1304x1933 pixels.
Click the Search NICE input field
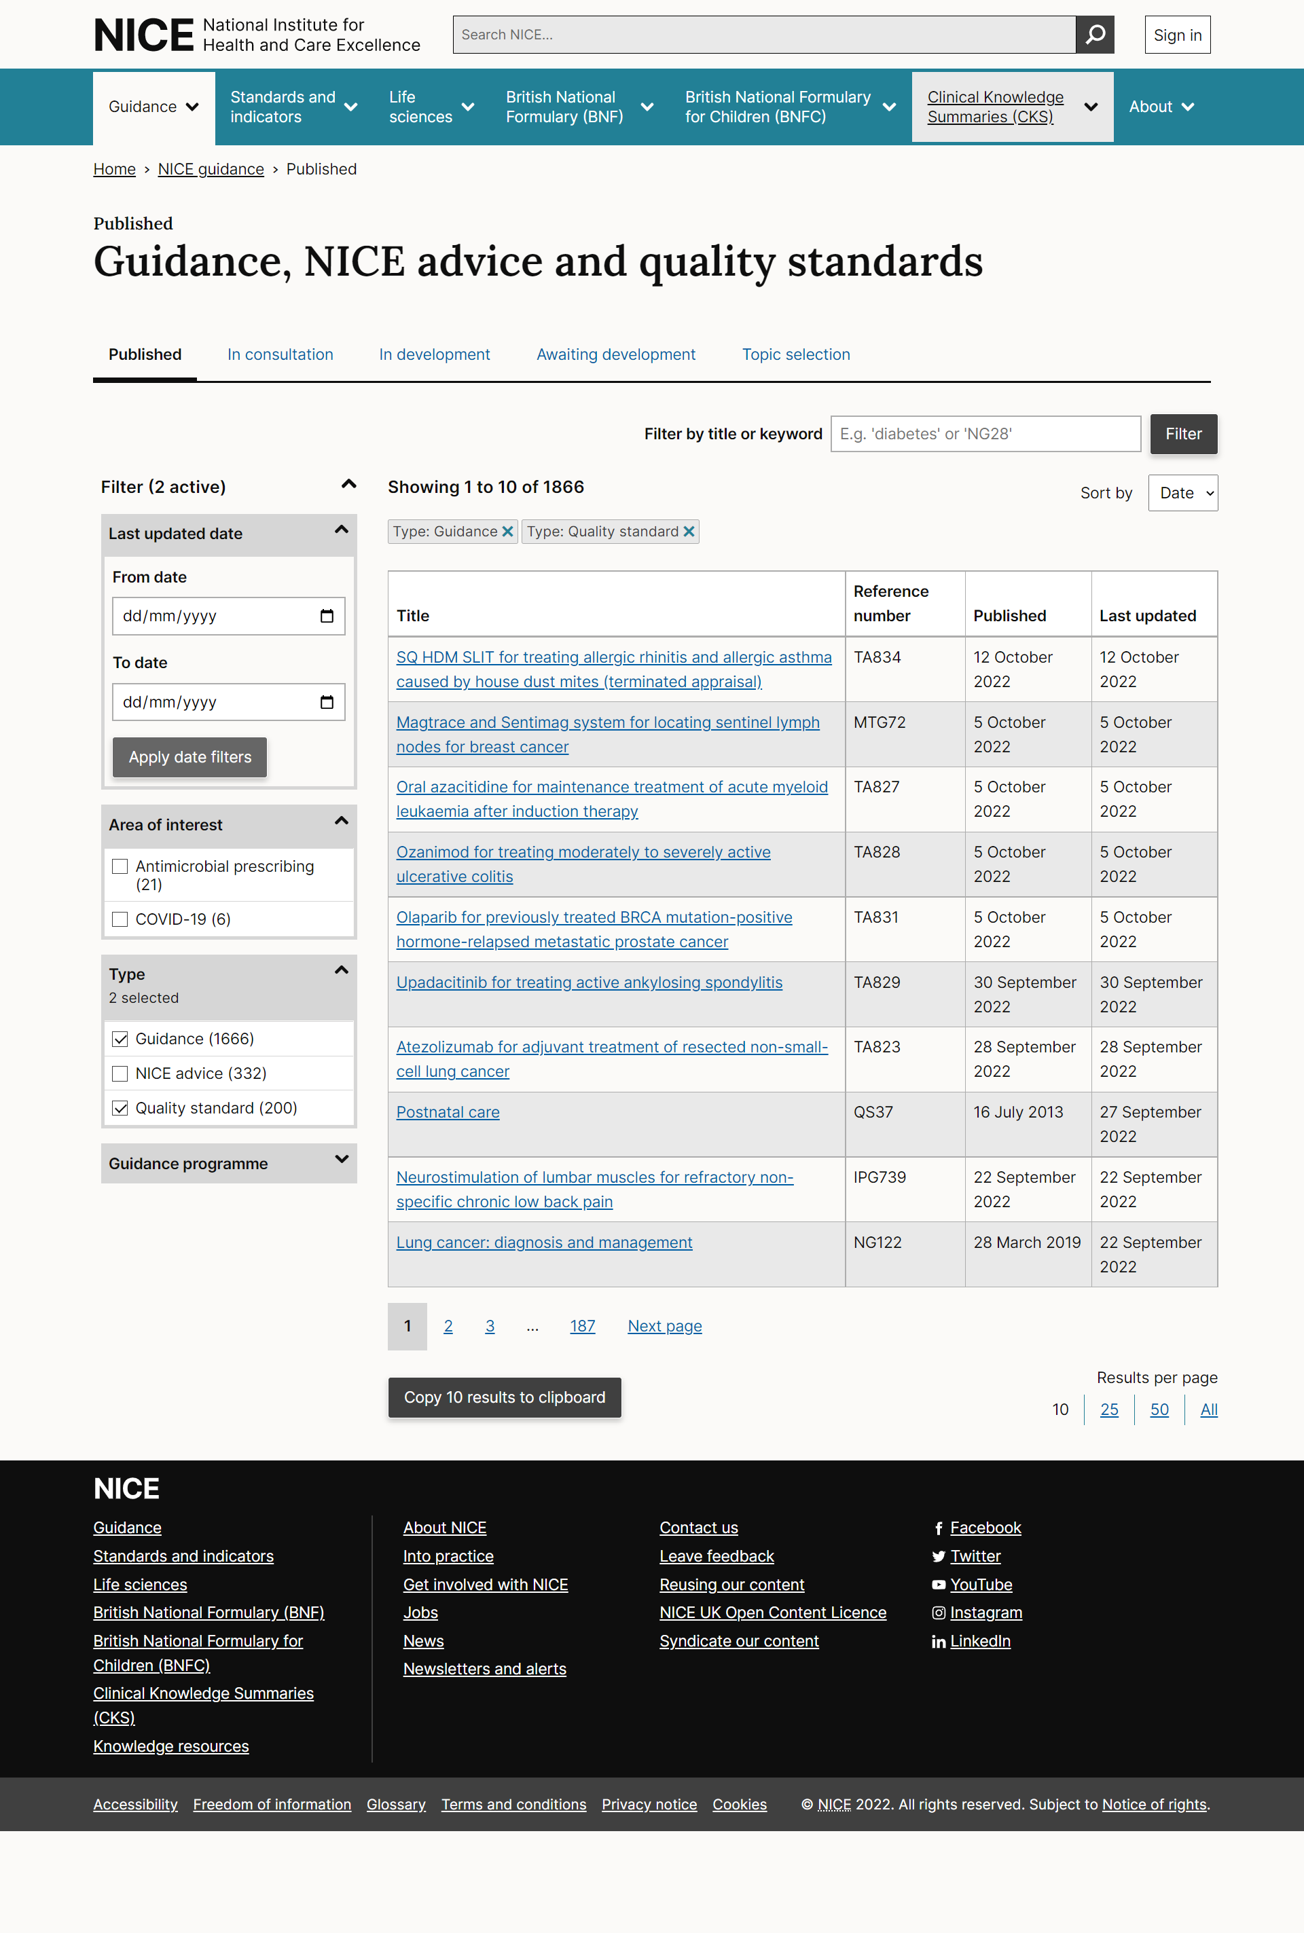tap(763, 35)
